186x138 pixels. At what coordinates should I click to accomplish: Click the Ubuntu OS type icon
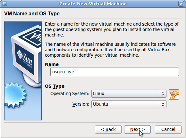pos(174,94)
